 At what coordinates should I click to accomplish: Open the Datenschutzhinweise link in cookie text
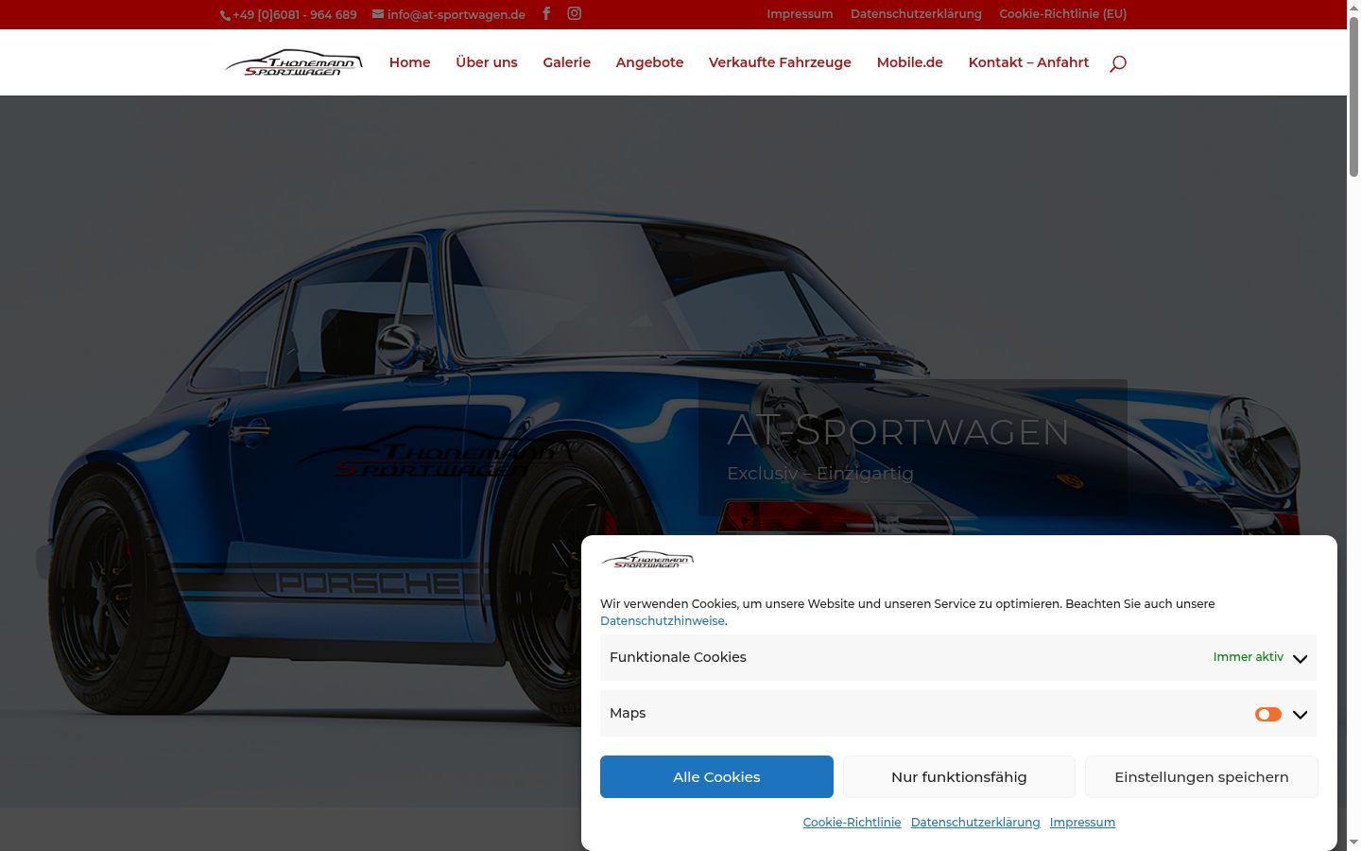[x=663, y=621]
